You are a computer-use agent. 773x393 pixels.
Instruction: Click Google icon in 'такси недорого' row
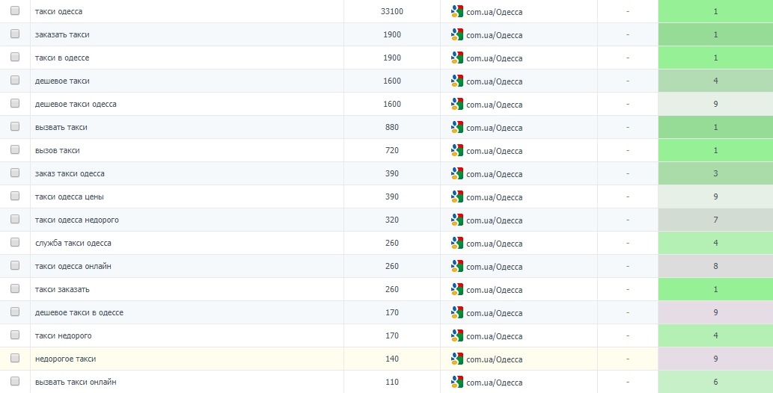[457, 335]
